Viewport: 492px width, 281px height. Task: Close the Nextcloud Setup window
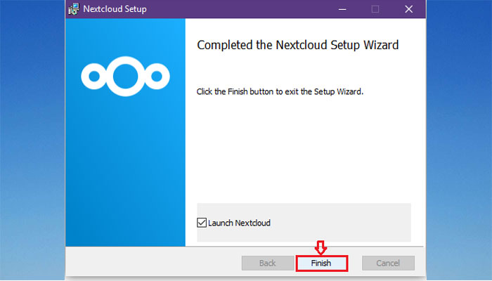click(x=408, y=9)
